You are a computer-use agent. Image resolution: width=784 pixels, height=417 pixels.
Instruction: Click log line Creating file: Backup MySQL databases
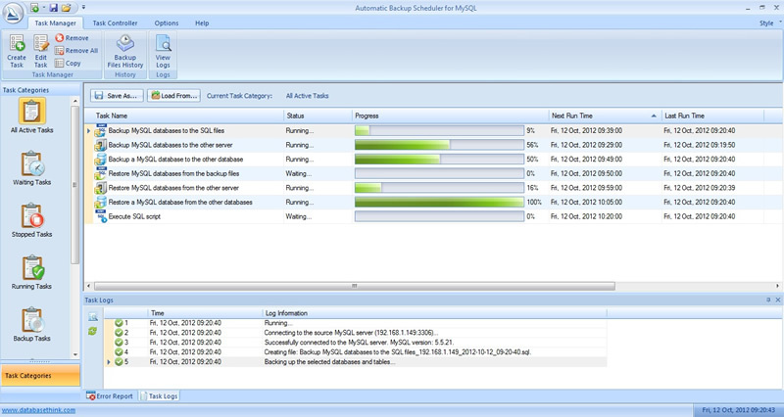(x=398, y=352)
